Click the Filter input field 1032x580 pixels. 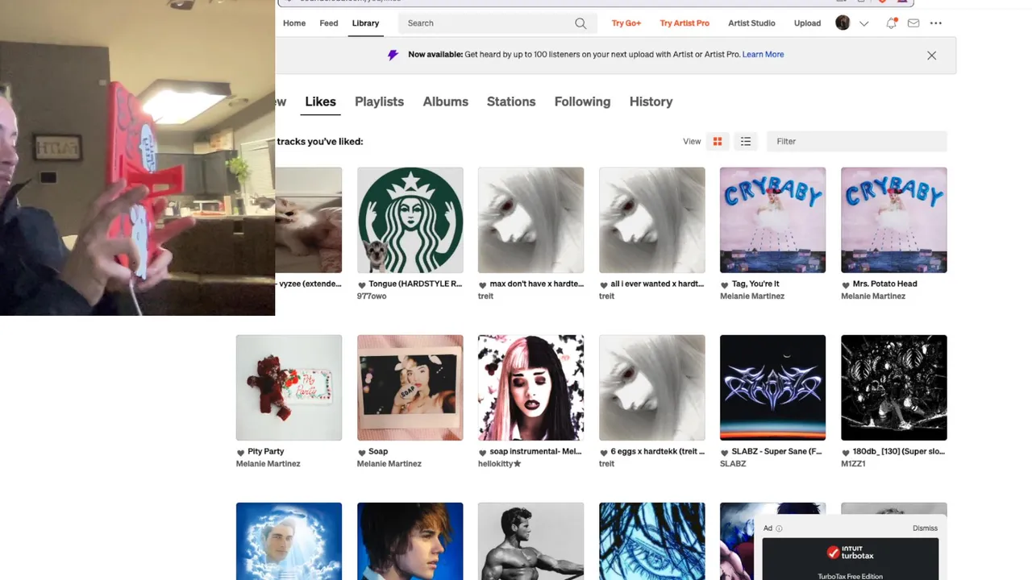tap(856, 142)
